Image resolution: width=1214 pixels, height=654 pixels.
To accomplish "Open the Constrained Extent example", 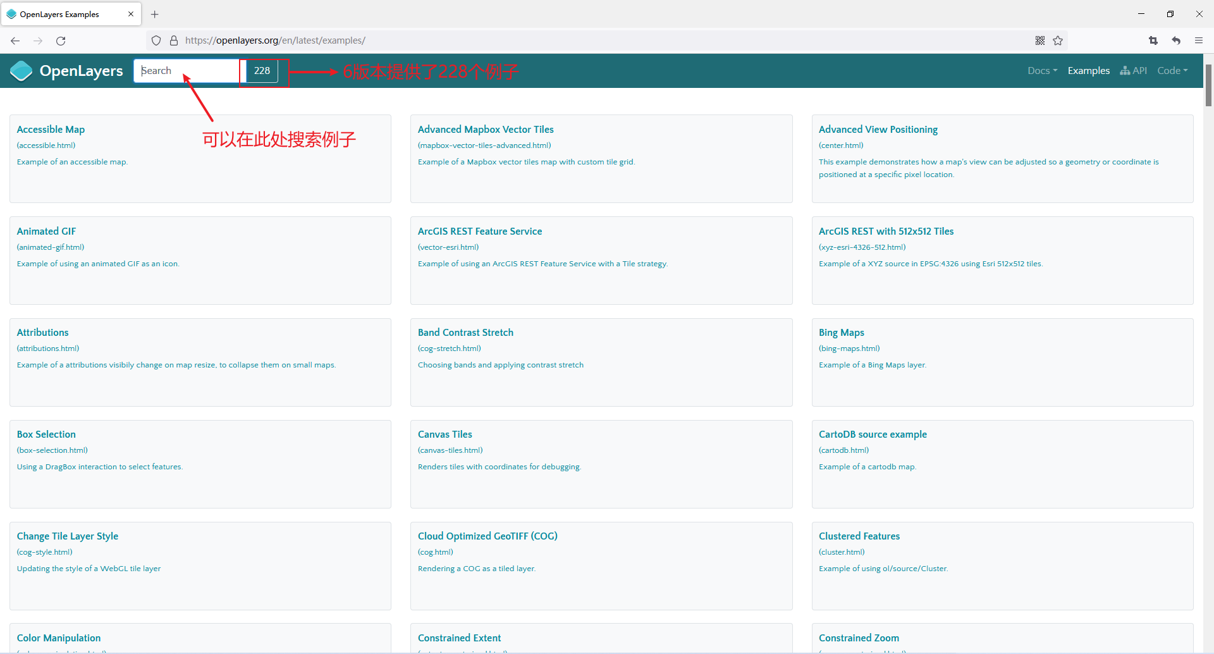I will (x=459, y=638).
